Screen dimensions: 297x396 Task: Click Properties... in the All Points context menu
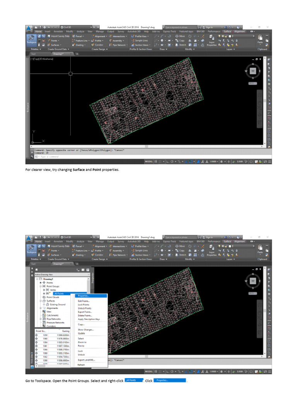point(84,296)
